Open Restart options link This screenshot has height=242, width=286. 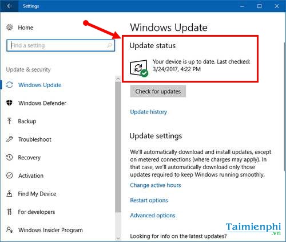pos(149,200)
